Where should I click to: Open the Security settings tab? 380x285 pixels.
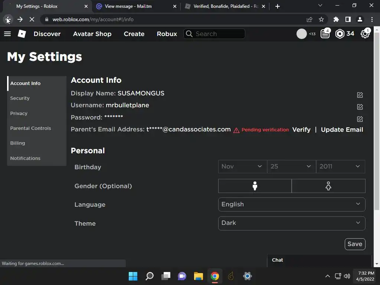[37, 98]
